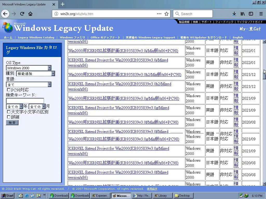Toggle the PC98対応 checkbox

click(9, 90)
